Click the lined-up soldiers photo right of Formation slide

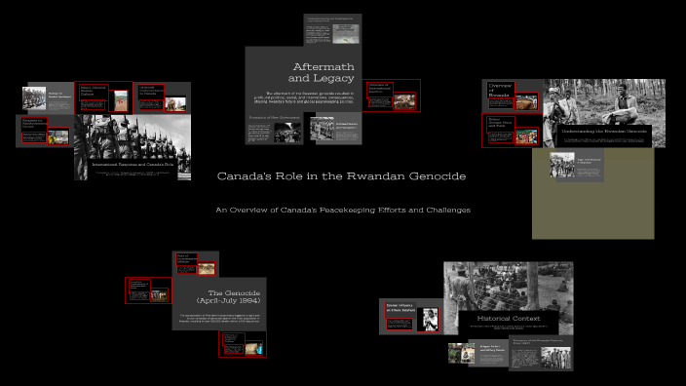click(322, 129)
